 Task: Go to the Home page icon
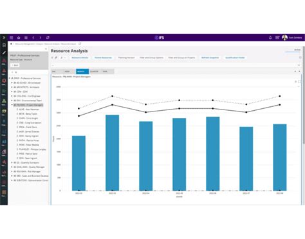pyautogui.click(x=19, y=37)
